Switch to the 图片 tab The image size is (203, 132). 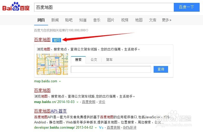111,20
